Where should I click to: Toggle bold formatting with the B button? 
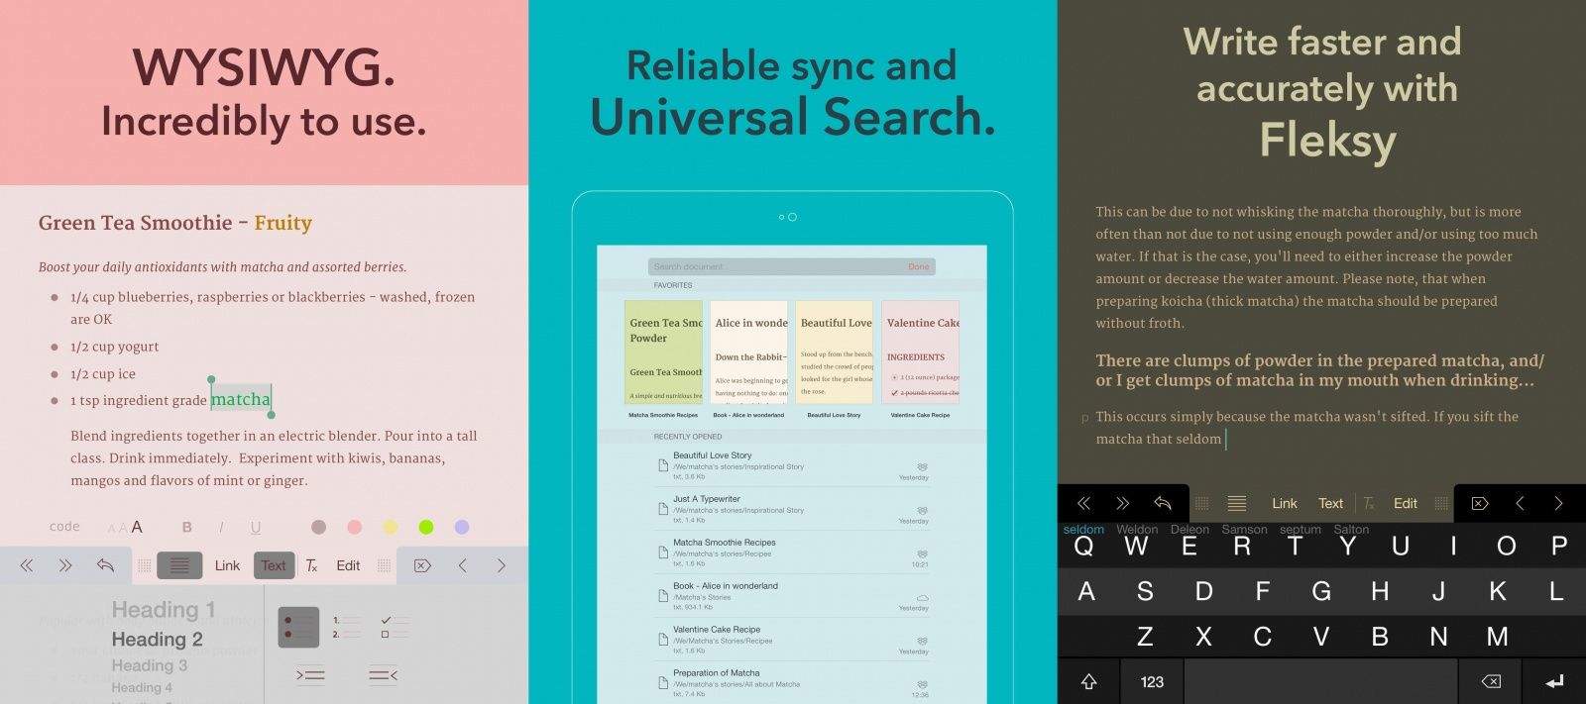tap(186, 527)
